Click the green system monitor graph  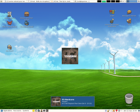(x=104, y=1)
